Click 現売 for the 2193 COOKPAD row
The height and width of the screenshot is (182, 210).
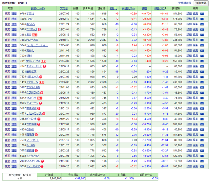click(x=14, y=161)
